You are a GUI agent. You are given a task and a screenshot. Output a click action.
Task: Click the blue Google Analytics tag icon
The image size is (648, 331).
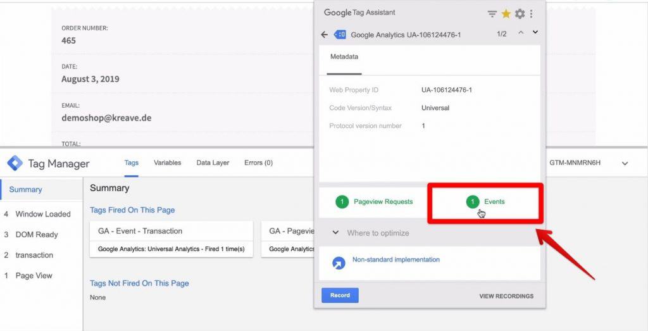(340, 35)
